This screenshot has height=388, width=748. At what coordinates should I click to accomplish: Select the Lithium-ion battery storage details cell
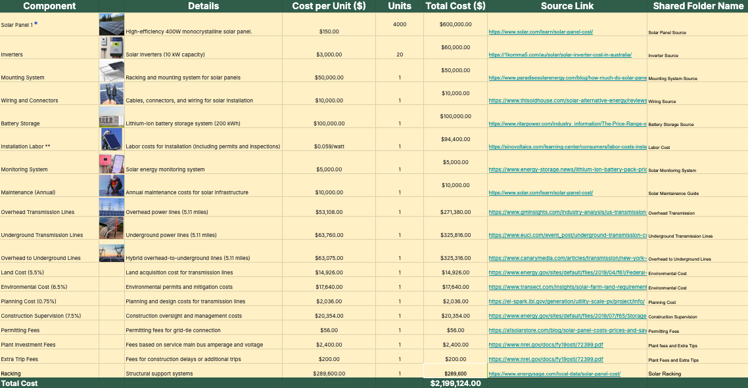[203, 117]
